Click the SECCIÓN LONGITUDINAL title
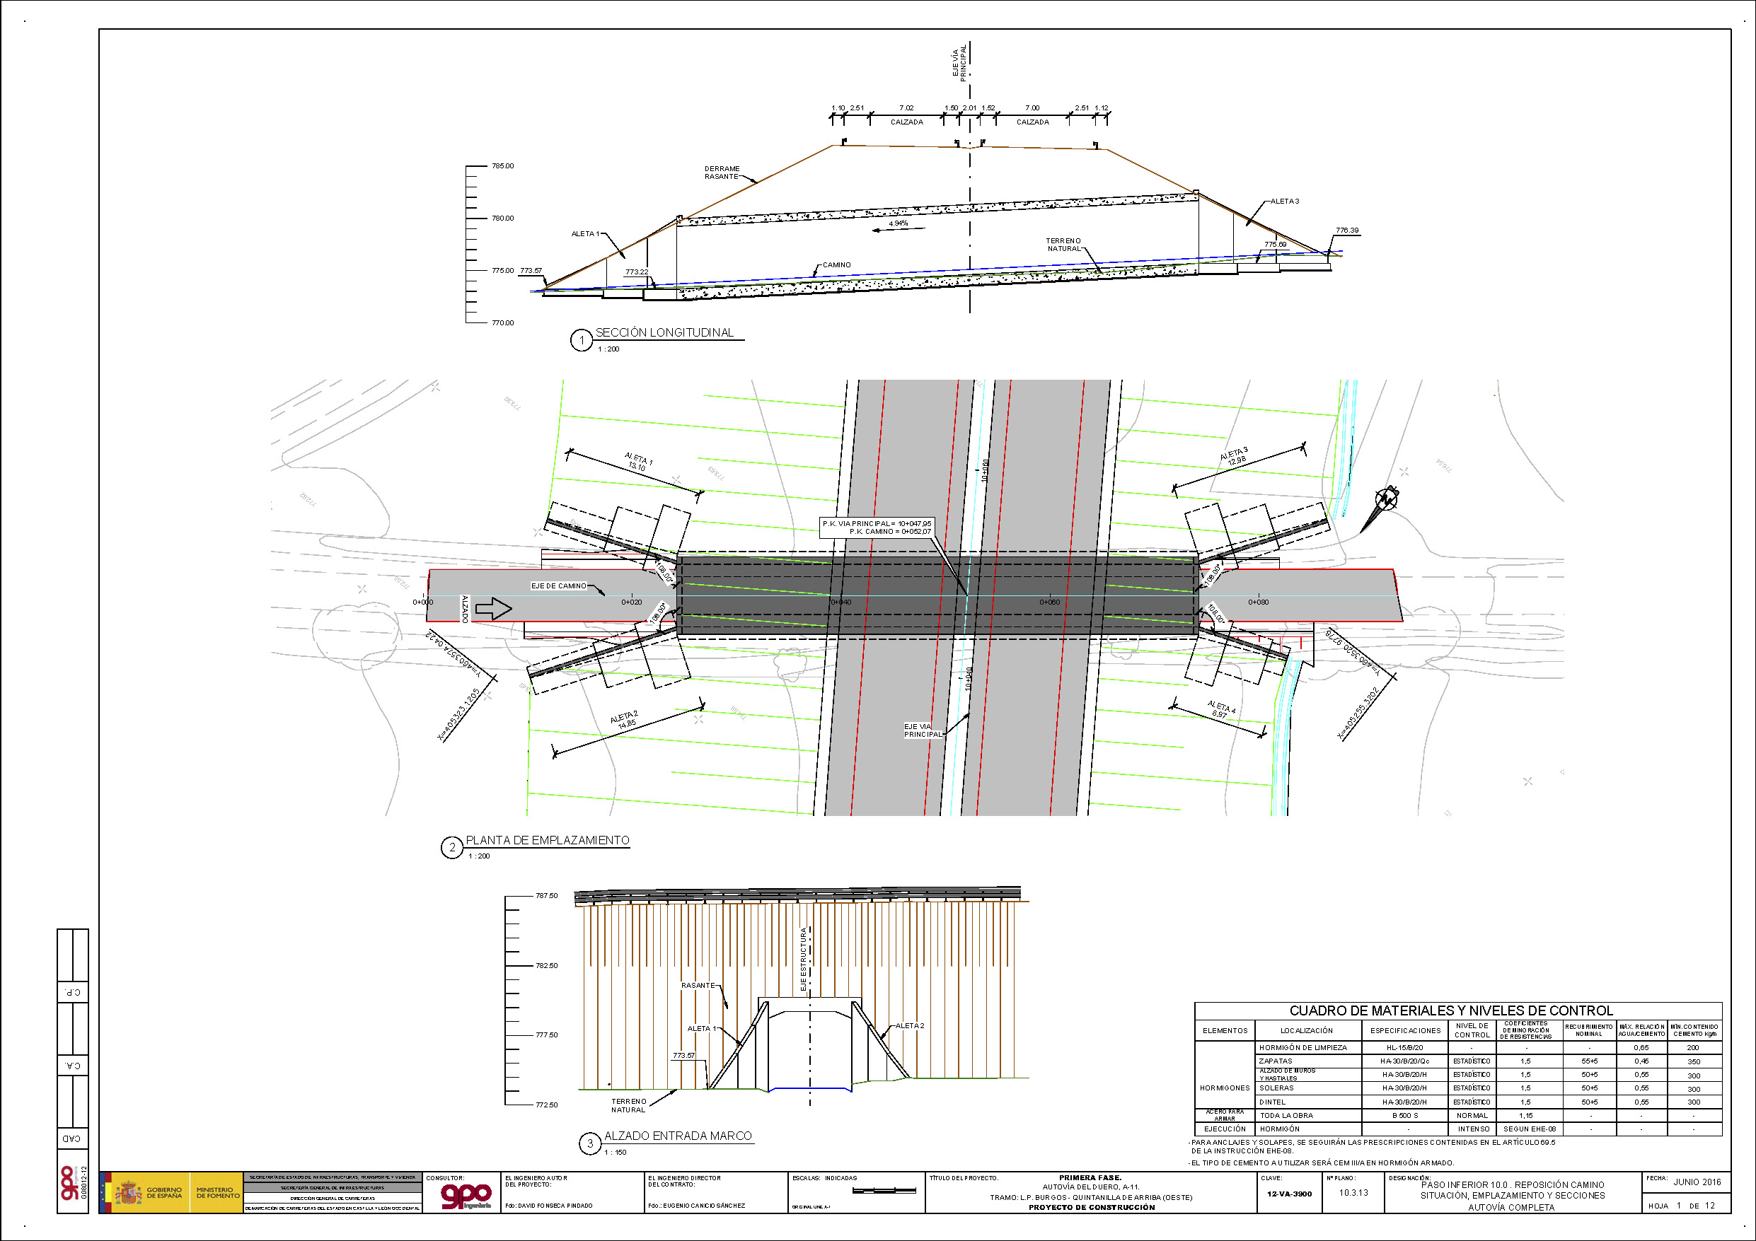 tap(664, 332)
